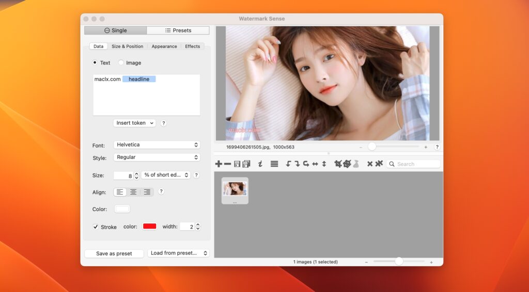Select the image thumbnail in the list

pyautogui.click(x=235, y=190)
